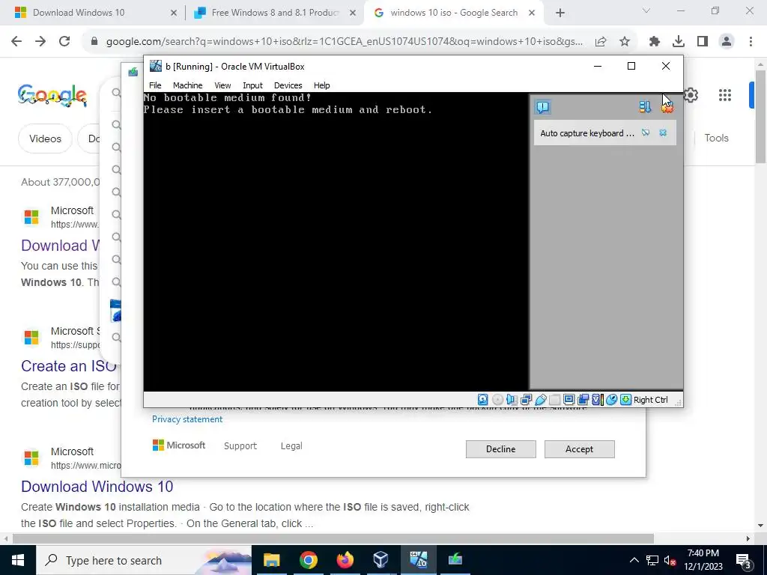Delete finished notifications icon in VirtualBox panel
The width and height of the screenshot is (767, 575).
tap(667, 107)
